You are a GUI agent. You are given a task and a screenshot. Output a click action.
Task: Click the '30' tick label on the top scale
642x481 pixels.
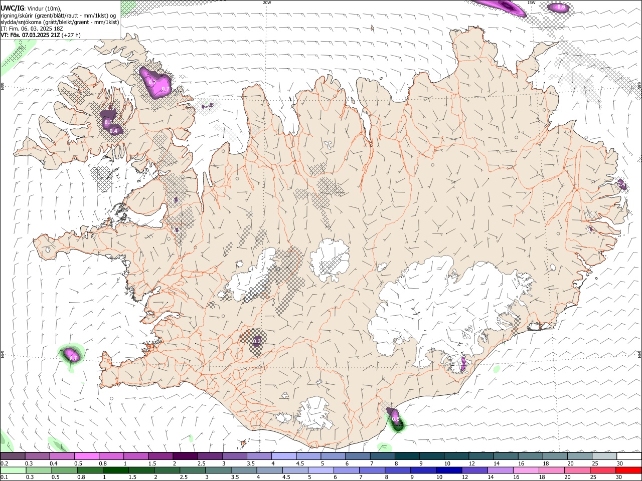(620, 463)
